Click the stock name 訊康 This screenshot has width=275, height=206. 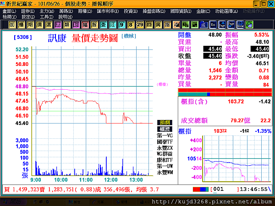pyautogui.click(x=57, y=38)
